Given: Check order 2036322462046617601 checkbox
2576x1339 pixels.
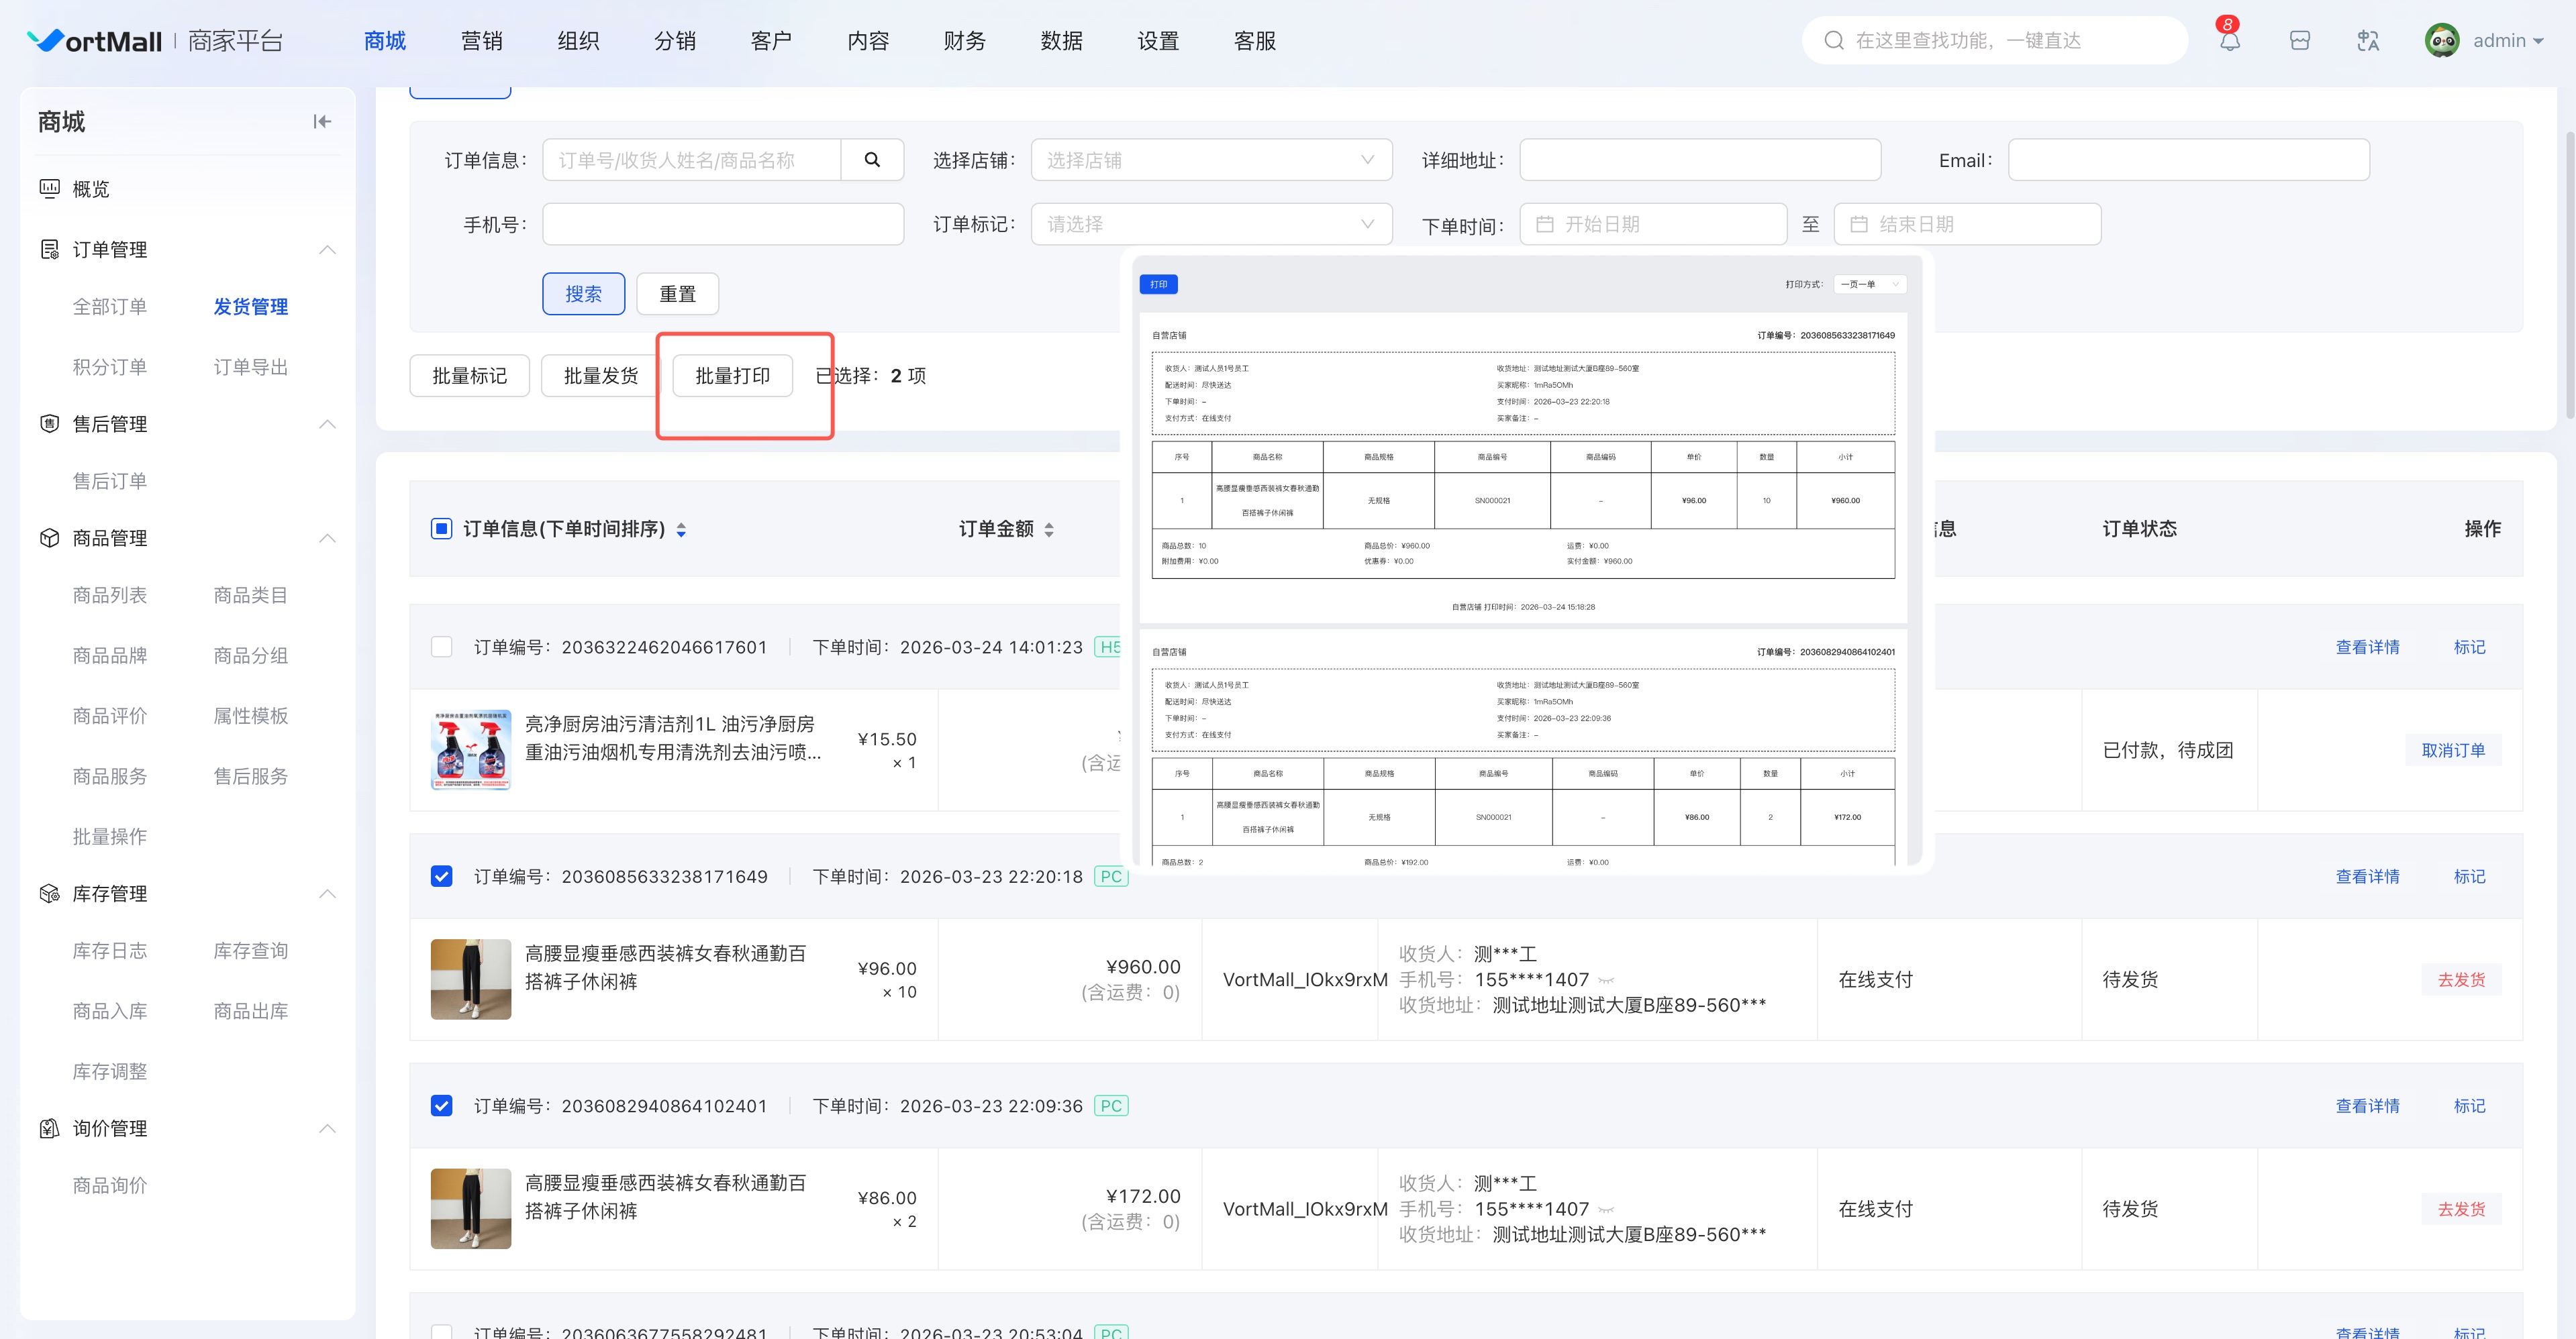Looking at the screenshot, I should [x=441, y=647].
